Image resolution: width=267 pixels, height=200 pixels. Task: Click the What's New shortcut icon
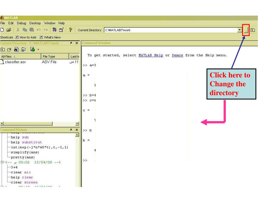point(41,37)
